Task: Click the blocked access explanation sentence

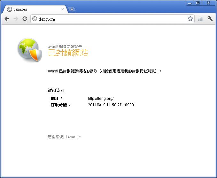Action: (x=105, y=71)
